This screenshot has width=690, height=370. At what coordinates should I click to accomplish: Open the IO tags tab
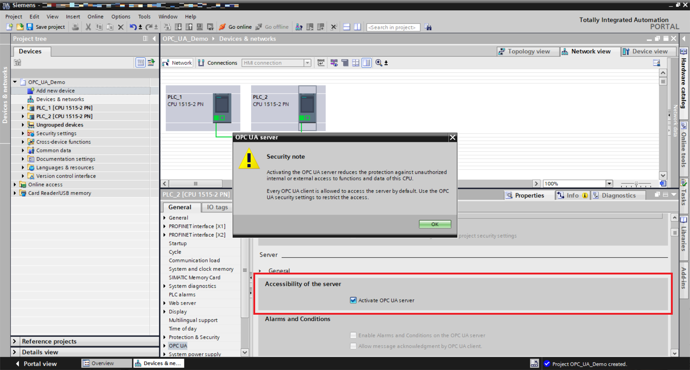217,207
